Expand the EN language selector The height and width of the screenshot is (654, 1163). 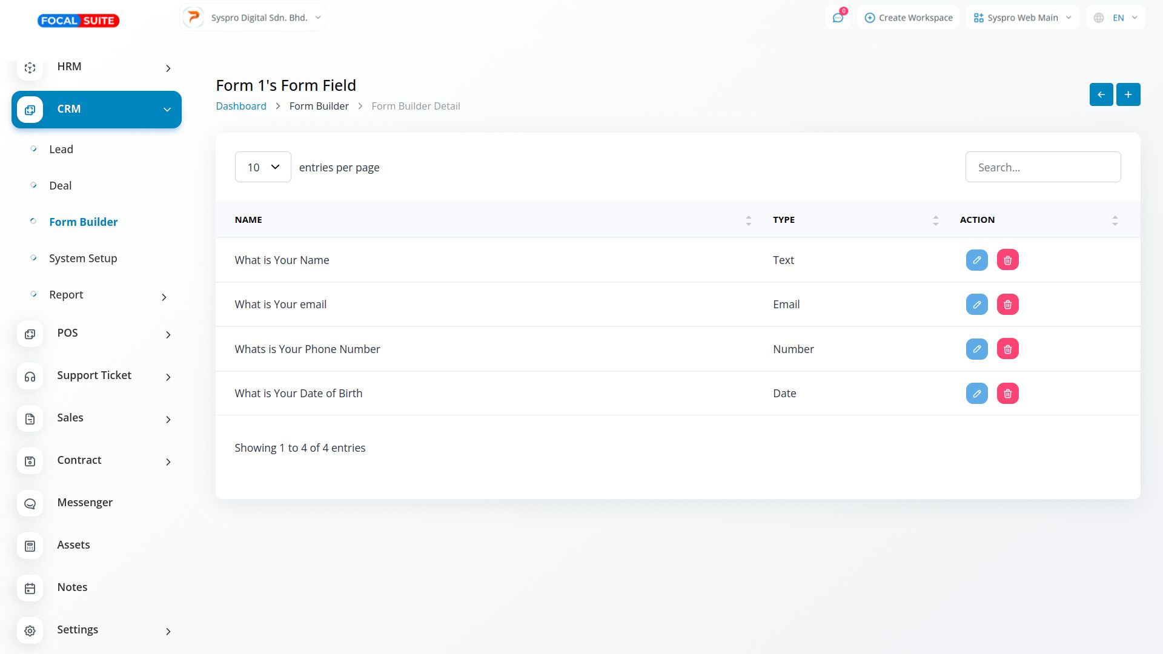[1116, 18]
